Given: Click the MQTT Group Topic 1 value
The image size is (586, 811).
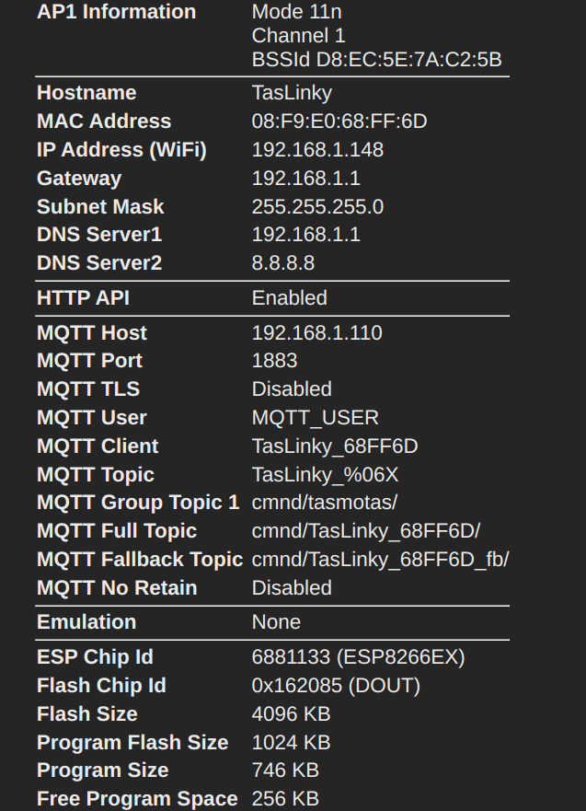Looking at the screenshot, I should click(324, 503).
